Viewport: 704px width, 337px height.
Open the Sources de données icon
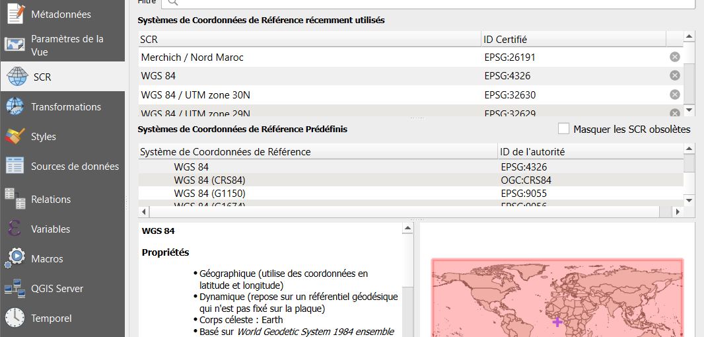[15, 167]
